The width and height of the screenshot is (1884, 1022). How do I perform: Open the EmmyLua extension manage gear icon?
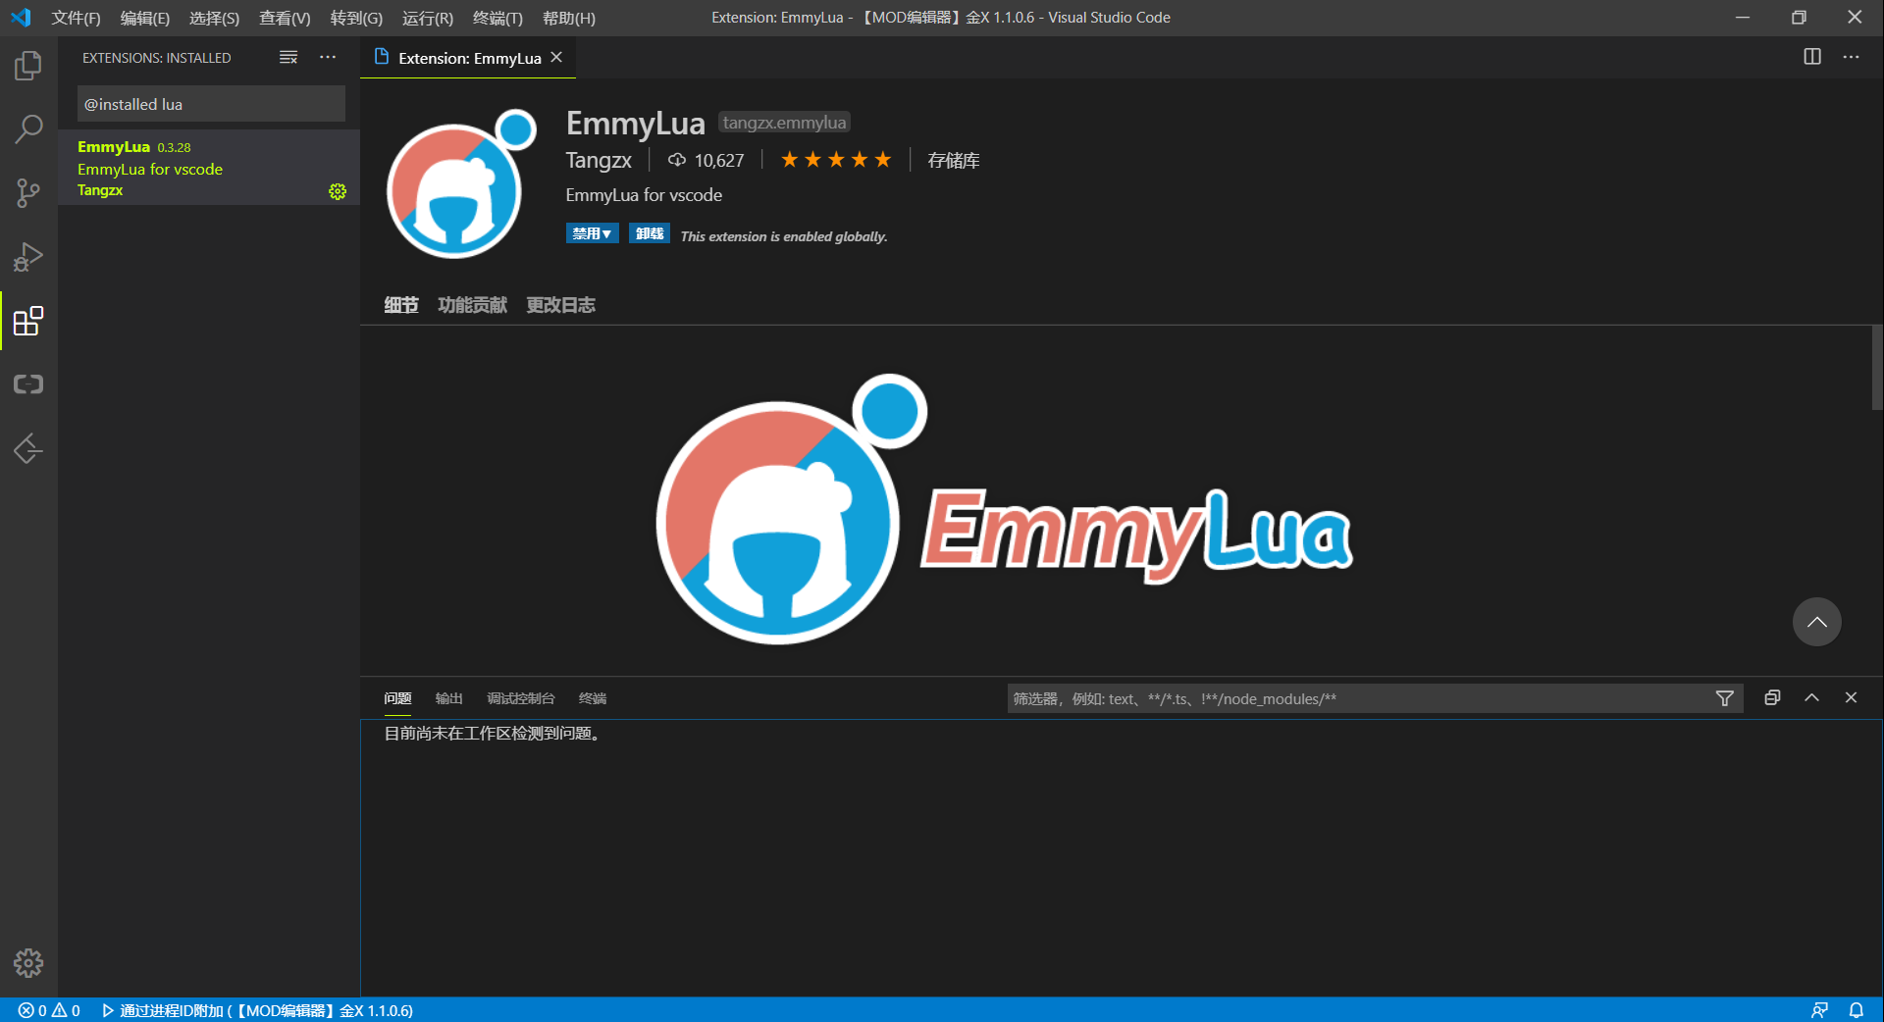pyautogui.click(x=338, y=191)
